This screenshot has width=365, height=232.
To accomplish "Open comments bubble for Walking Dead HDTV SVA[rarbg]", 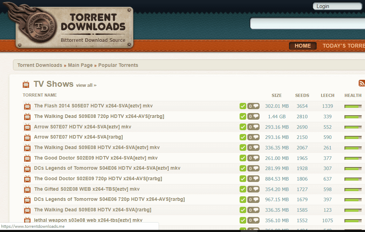I will pos(253,210).
